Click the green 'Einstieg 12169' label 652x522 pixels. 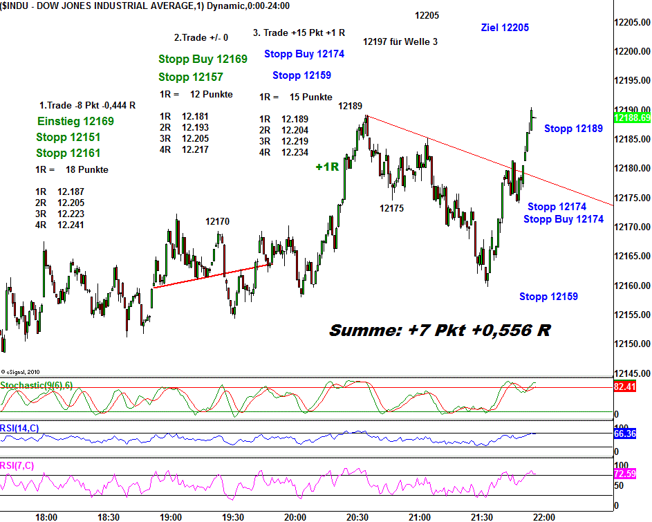tap(75, 122)
